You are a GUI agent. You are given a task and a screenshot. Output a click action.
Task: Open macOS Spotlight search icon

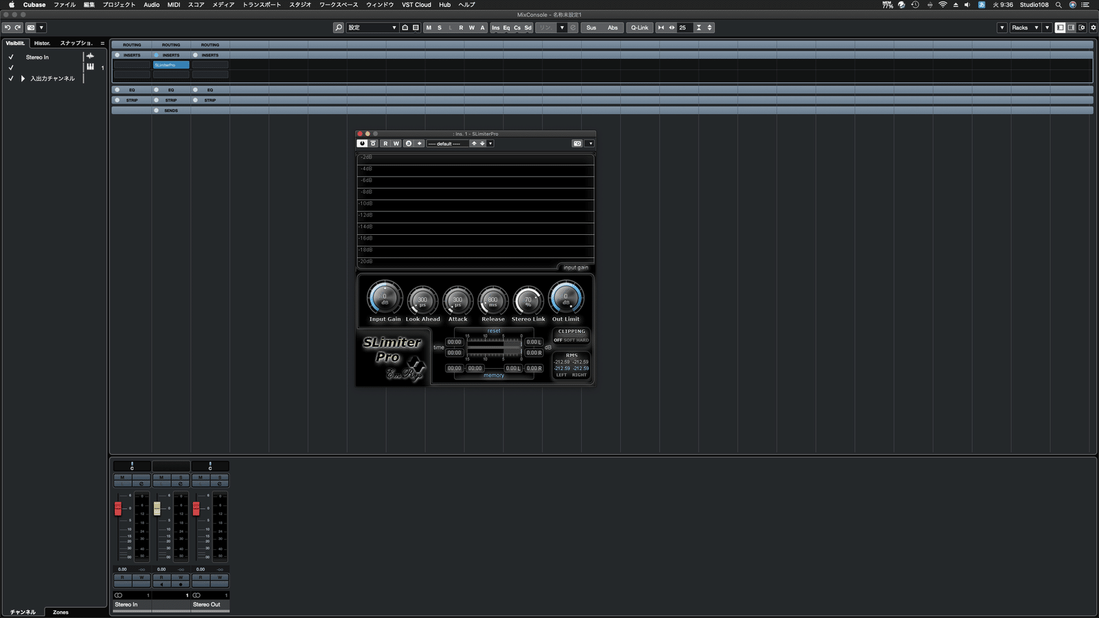tap(1058, 5)
